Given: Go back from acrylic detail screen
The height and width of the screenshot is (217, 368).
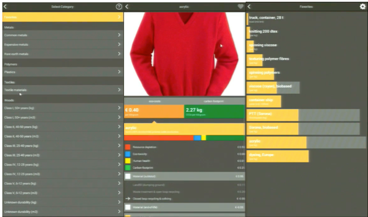Looking at the screenshot, I should click(x=127, y=6).
